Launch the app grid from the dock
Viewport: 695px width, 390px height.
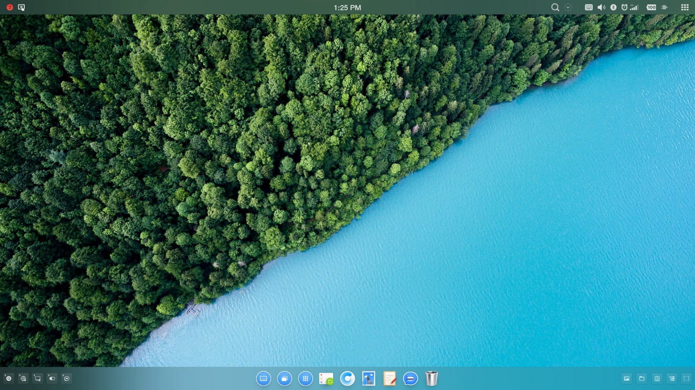pyautogui.click(x=305, y=379)
